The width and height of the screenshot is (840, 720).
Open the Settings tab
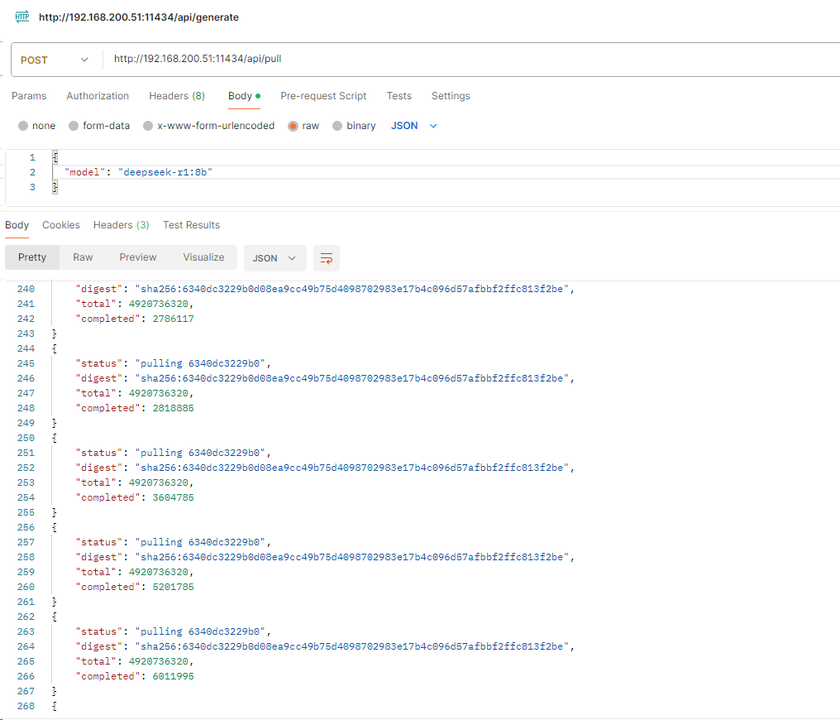451,96
